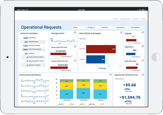
Task: Open the Service Provider menu
Action: [125, 19]
